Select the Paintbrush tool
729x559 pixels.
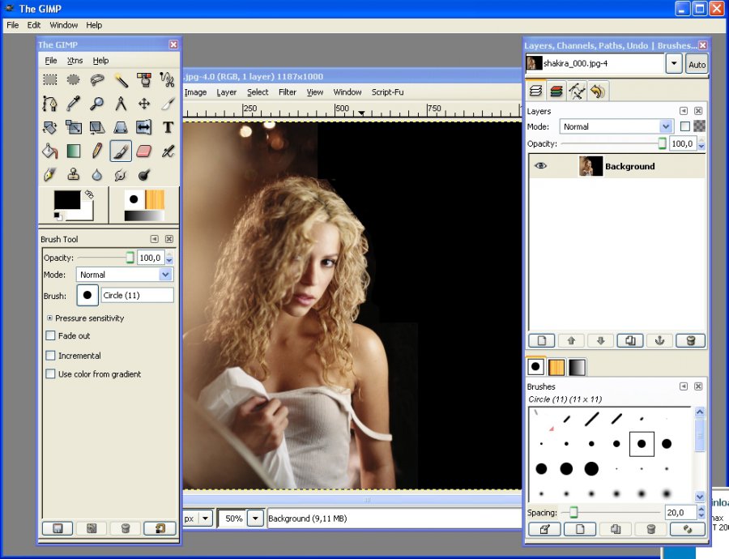pos(121,151)
